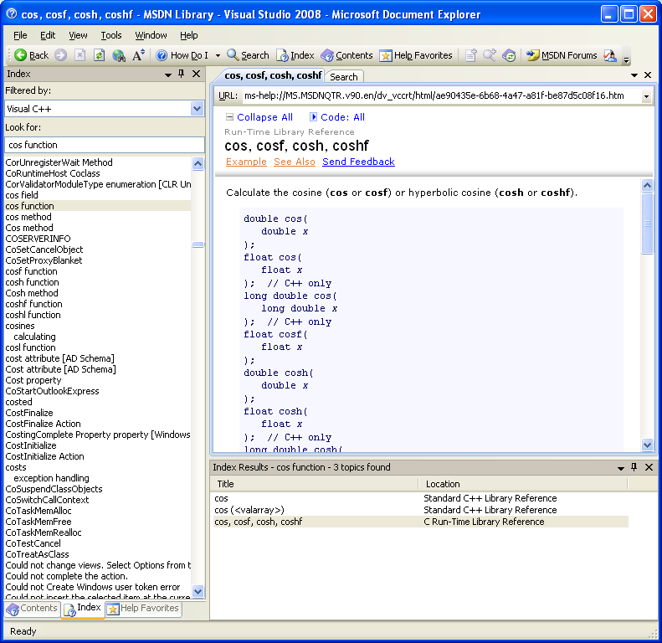Click the Sync with Table of Contents icon
The width and height of the screenshot is (662, 643).
click(x=509, y=55)
